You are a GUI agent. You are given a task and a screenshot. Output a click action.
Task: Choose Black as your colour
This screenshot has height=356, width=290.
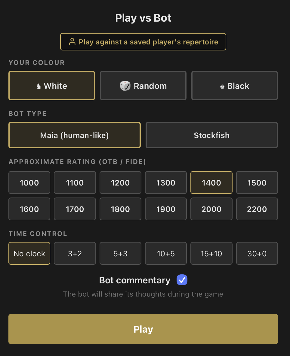pos(234,86)
